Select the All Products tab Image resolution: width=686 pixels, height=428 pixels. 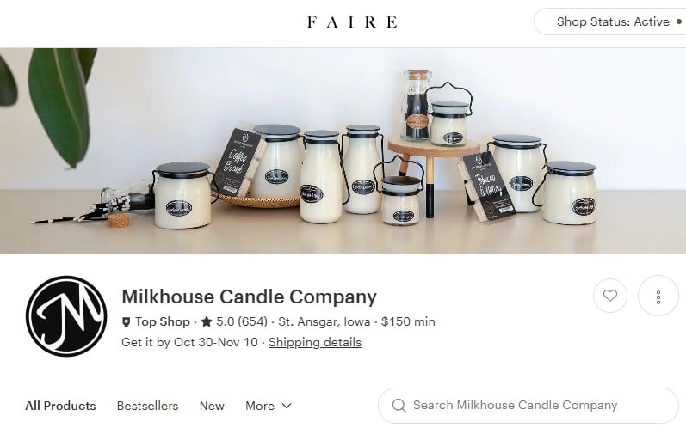(60, 406)
